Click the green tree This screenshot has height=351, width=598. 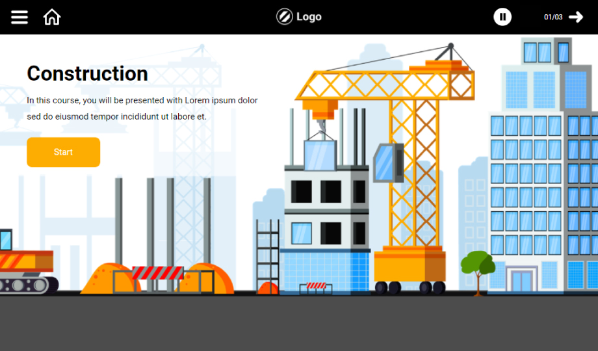click(478, 266)
